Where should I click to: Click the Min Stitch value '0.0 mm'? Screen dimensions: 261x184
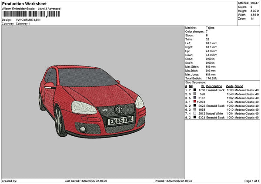pyautogui.click(x=211, y=71)
